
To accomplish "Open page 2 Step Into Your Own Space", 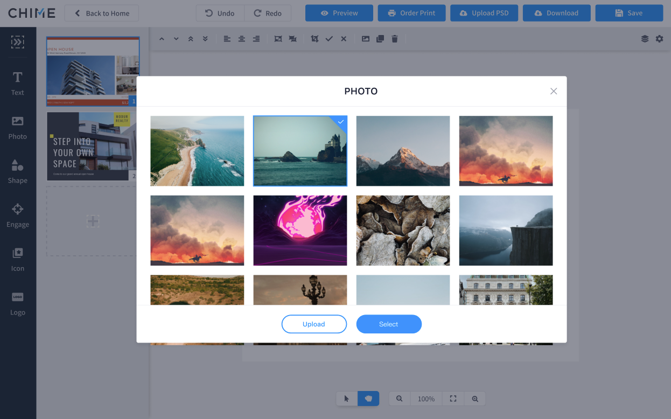I will tap(93, 146).
